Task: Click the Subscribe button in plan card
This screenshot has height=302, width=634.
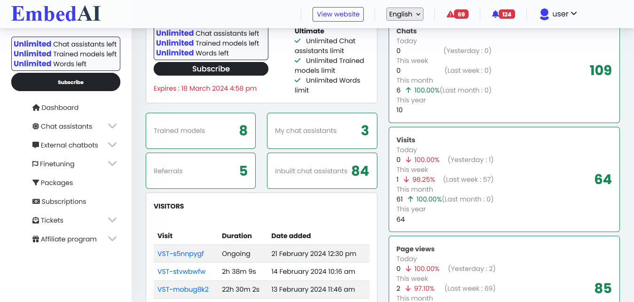Action: click(211, 69)
